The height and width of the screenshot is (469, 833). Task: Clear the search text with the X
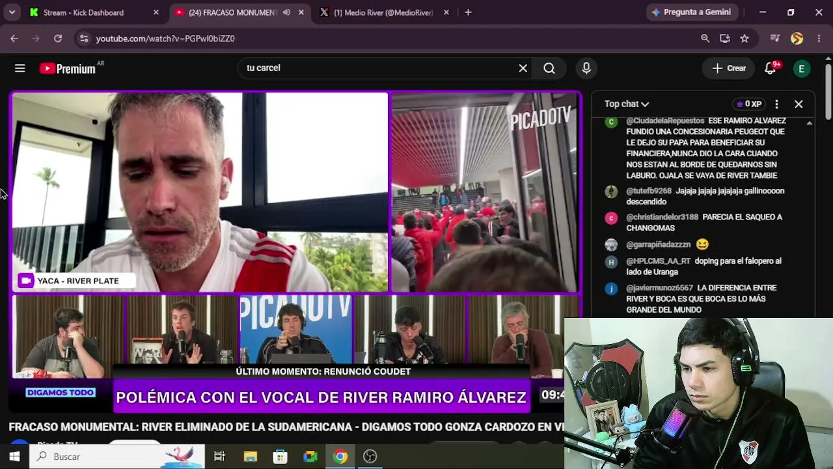[523, 68]
